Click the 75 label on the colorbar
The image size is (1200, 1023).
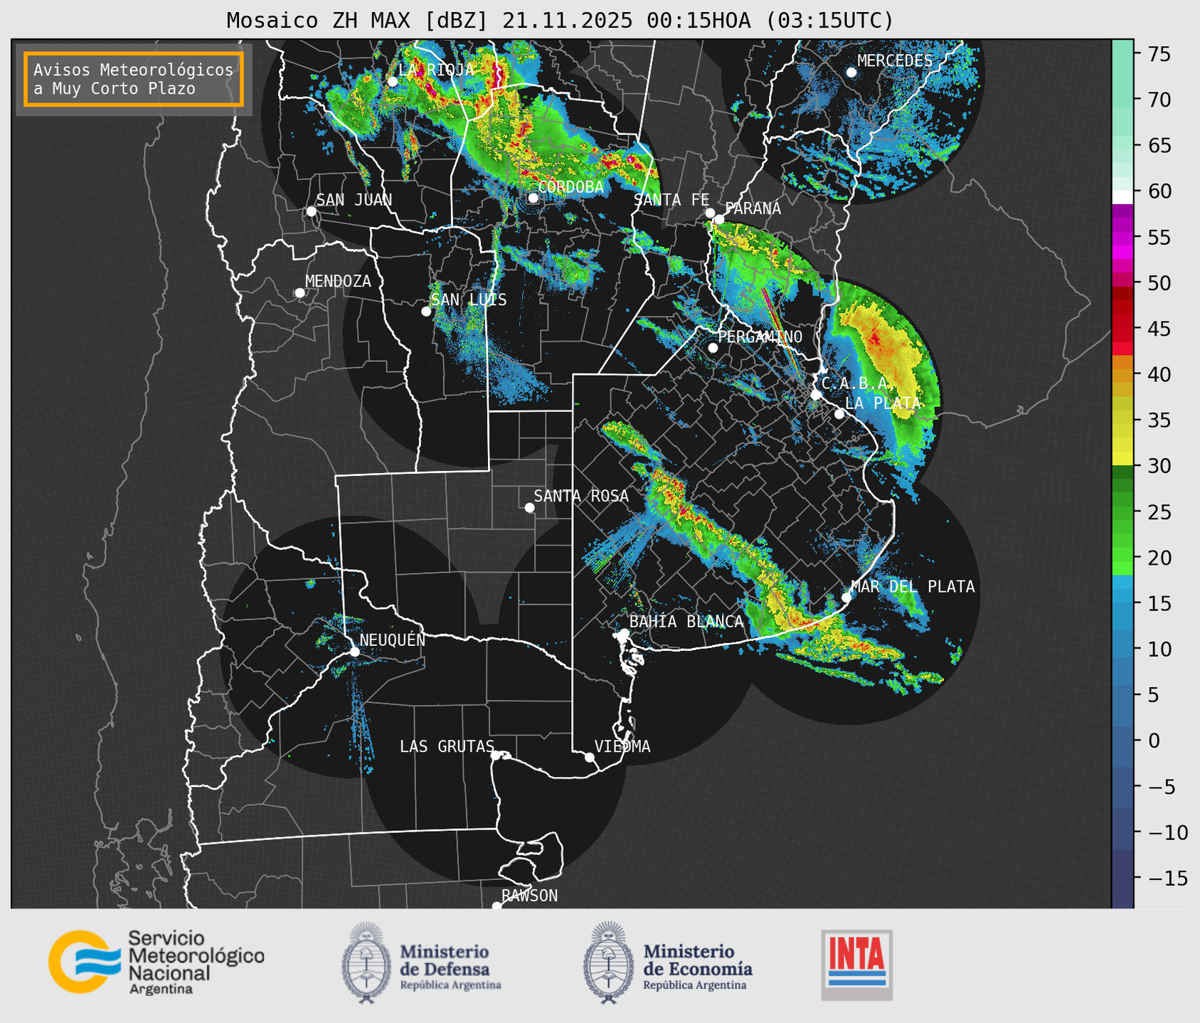tap(1158, 54)
